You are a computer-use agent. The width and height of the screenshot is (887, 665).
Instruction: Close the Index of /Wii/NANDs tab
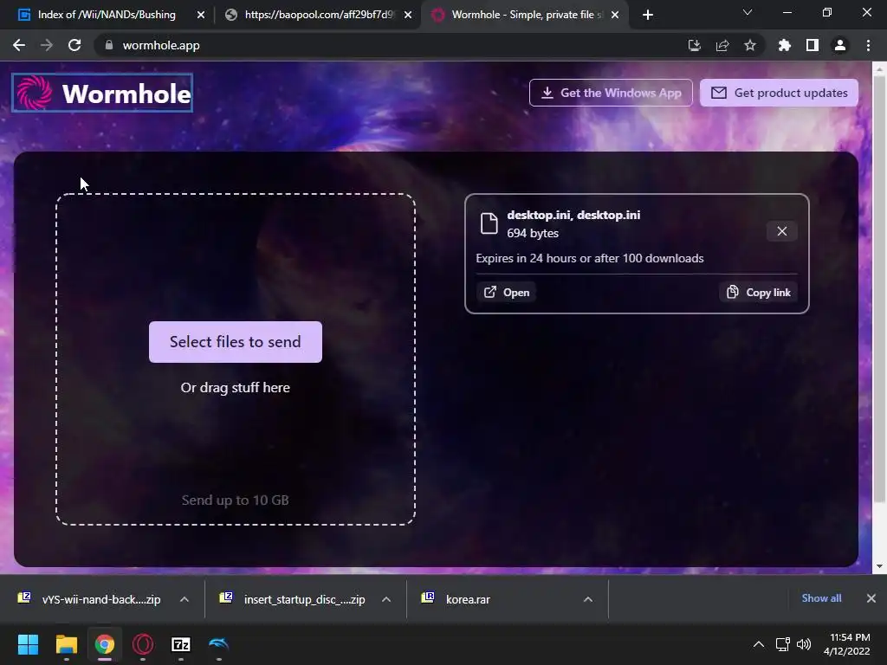[x=201, y=15]
